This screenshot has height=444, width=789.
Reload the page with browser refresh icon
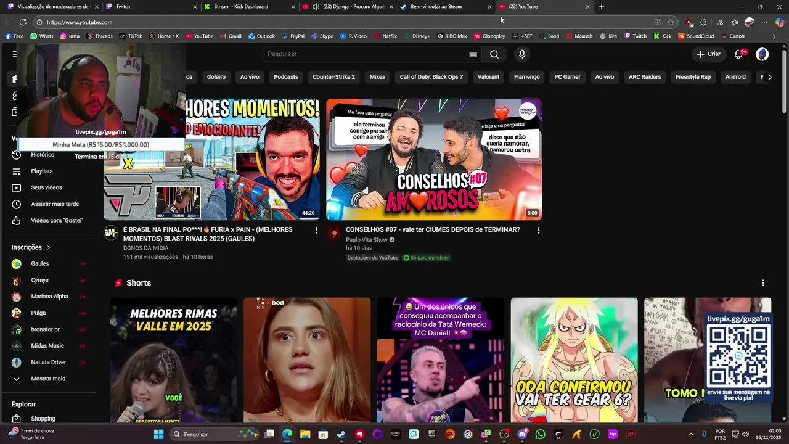click(23, 22)
